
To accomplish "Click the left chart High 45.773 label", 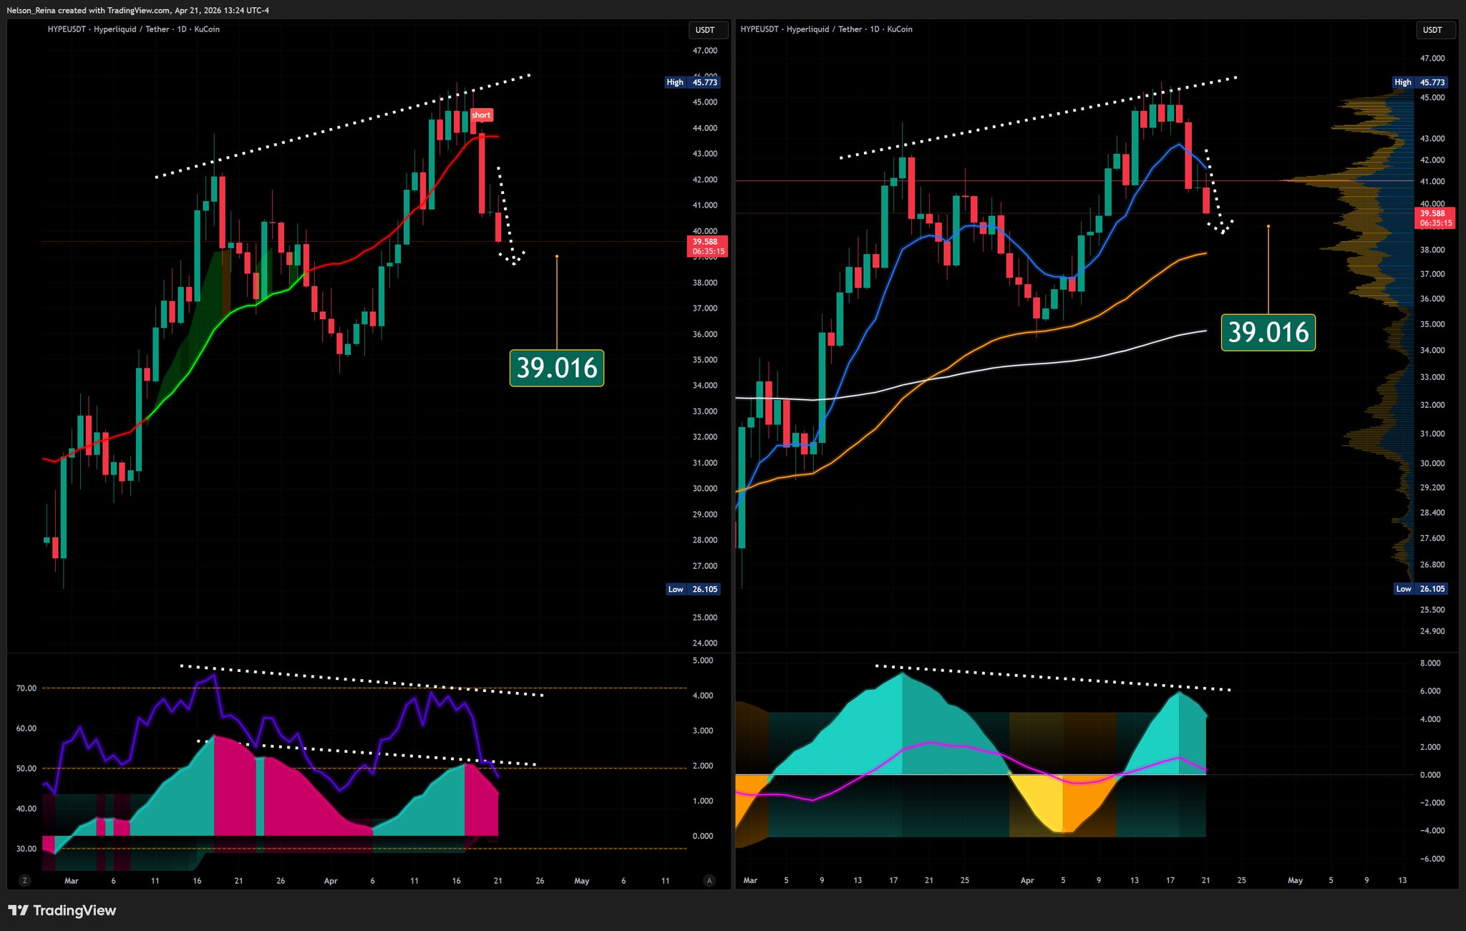I will [x=692, y=82].
